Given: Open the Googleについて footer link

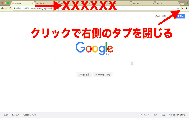Looking at the screenshot, I should pyautogui.click(x=30, y=115).
